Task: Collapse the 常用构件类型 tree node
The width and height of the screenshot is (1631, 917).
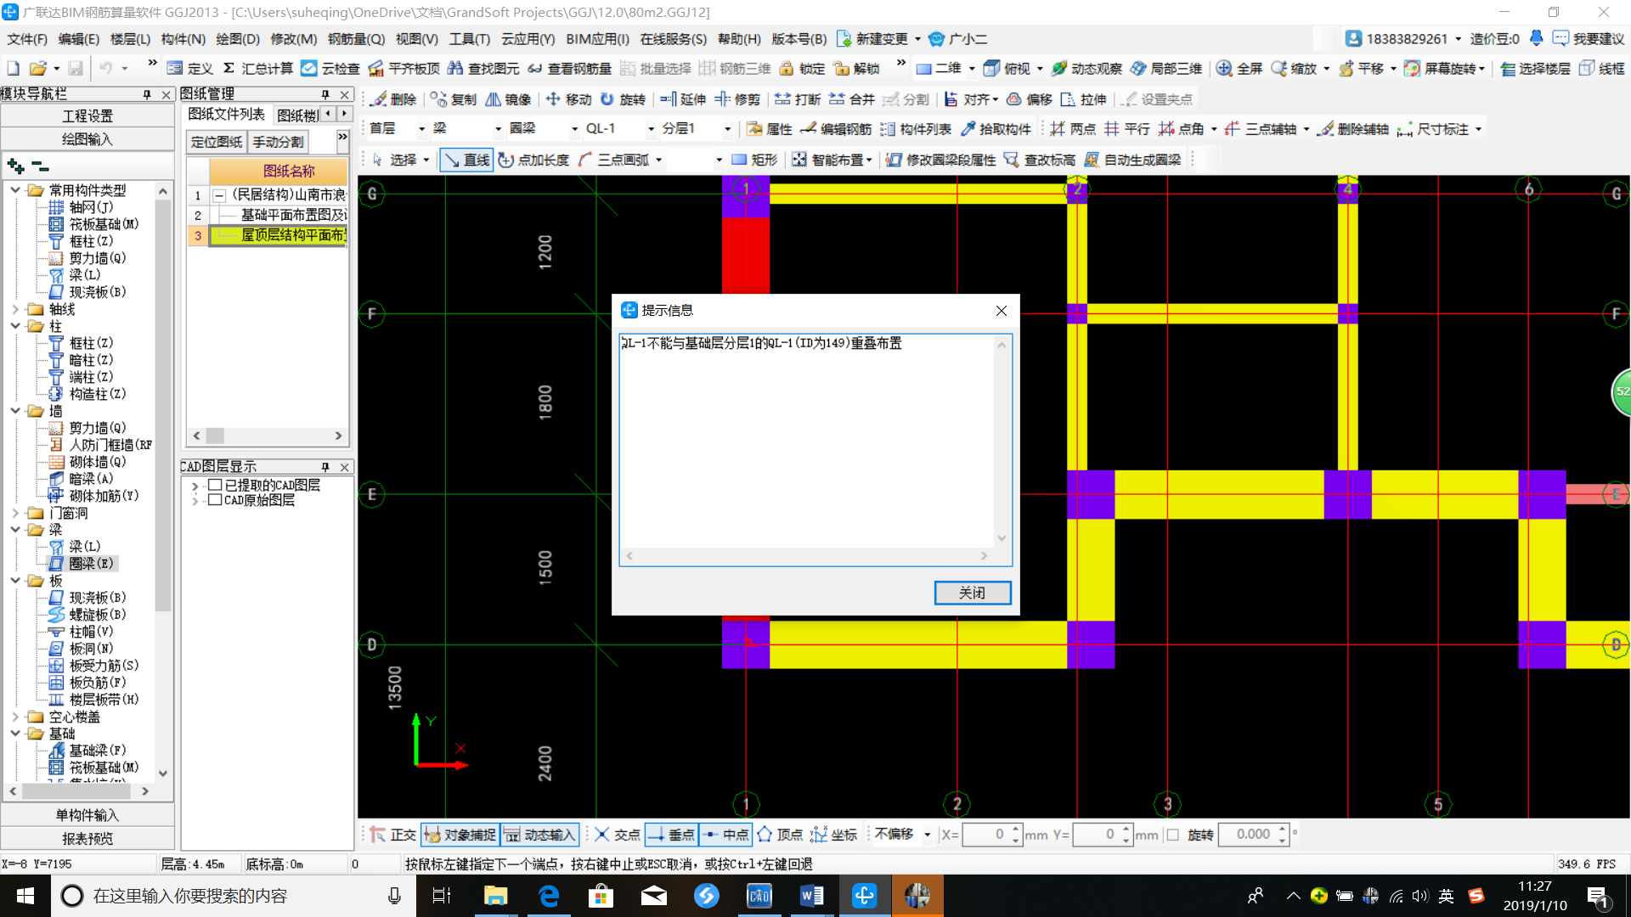Action: 15,190
